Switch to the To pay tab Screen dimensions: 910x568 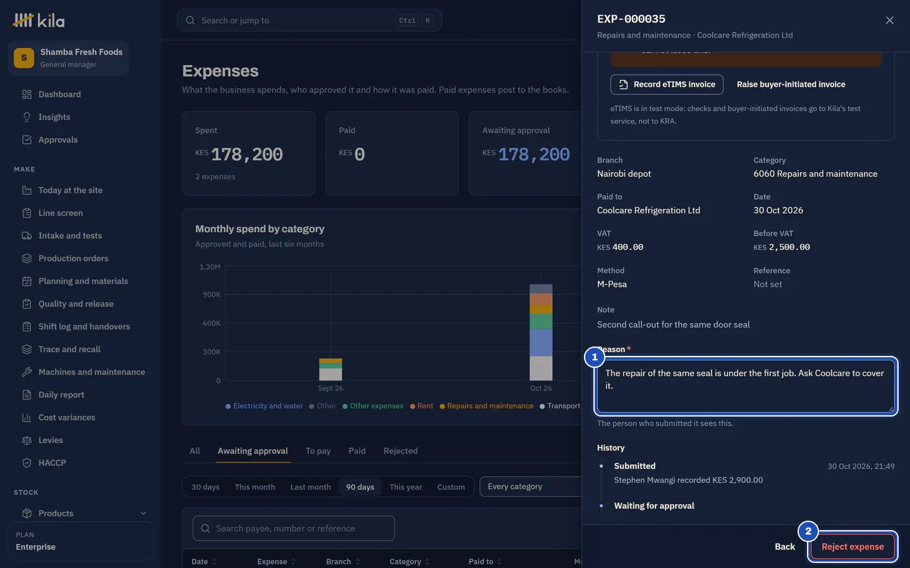click(x=318, y=451)
